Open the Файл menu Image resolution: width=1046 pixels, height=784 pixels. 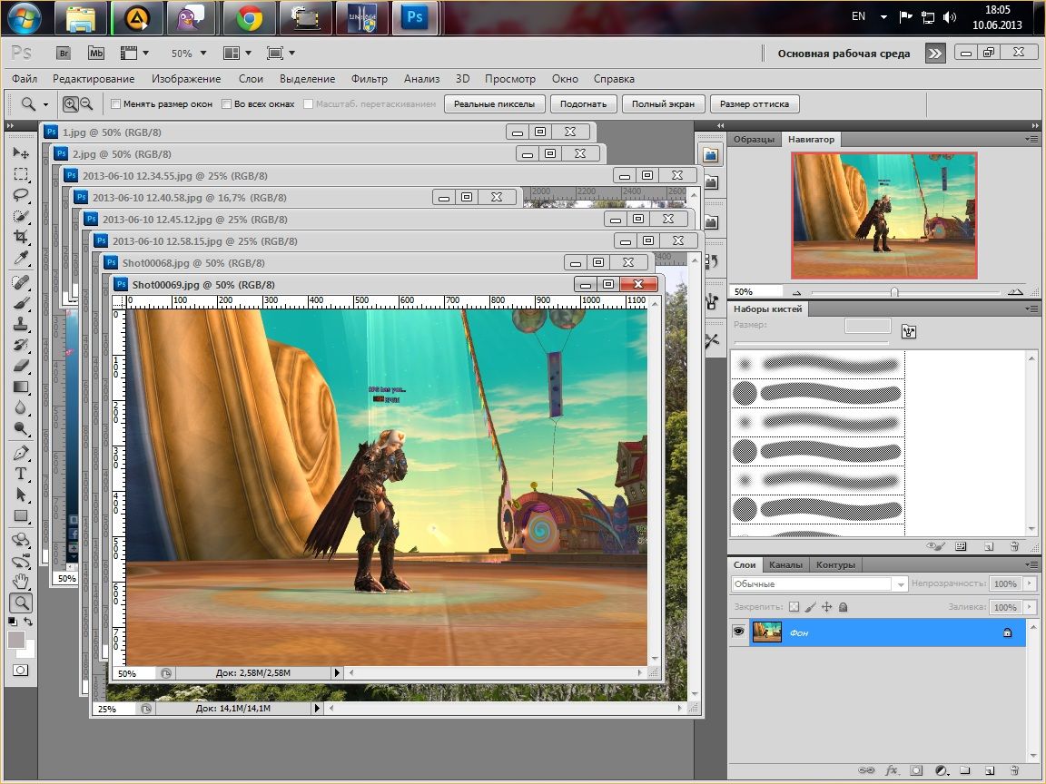tap(25, 79)
